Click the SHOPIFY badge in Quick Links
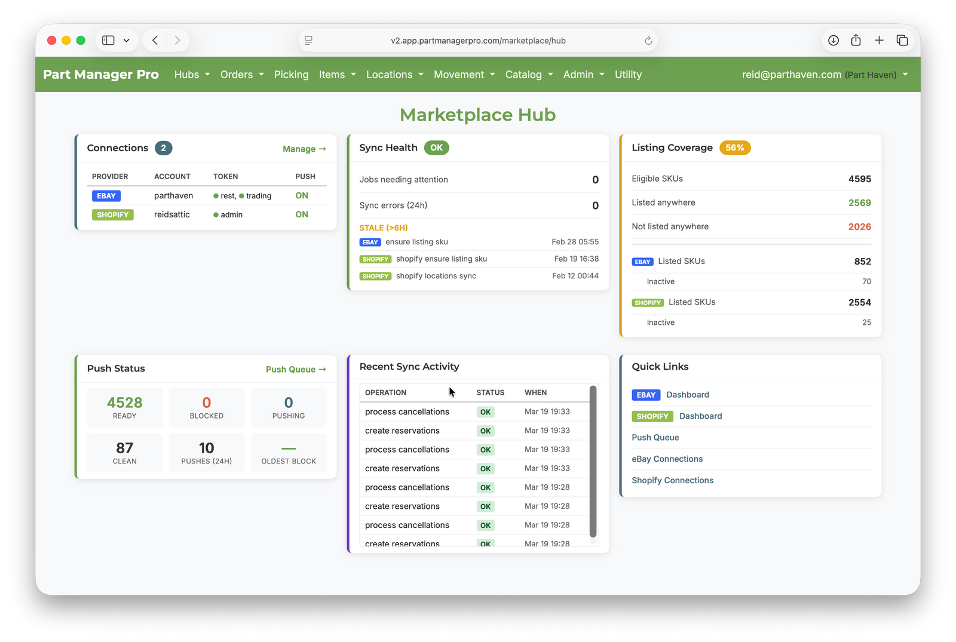The image size is (956, 642). [652, 416]
